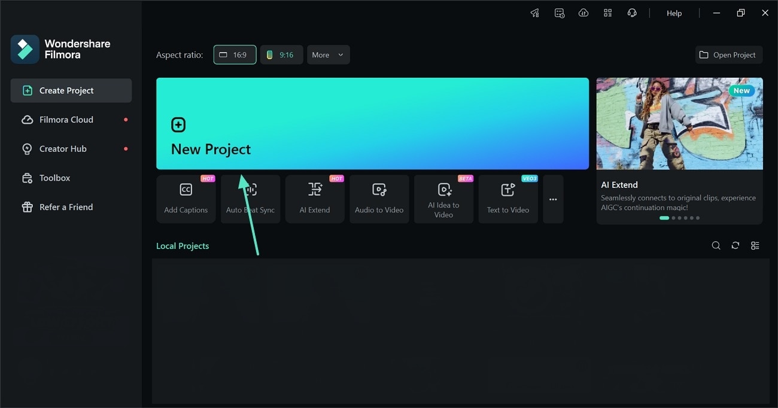
Task: Show more AI tools with ellipsis button
Action: click(x=552, y=199)
